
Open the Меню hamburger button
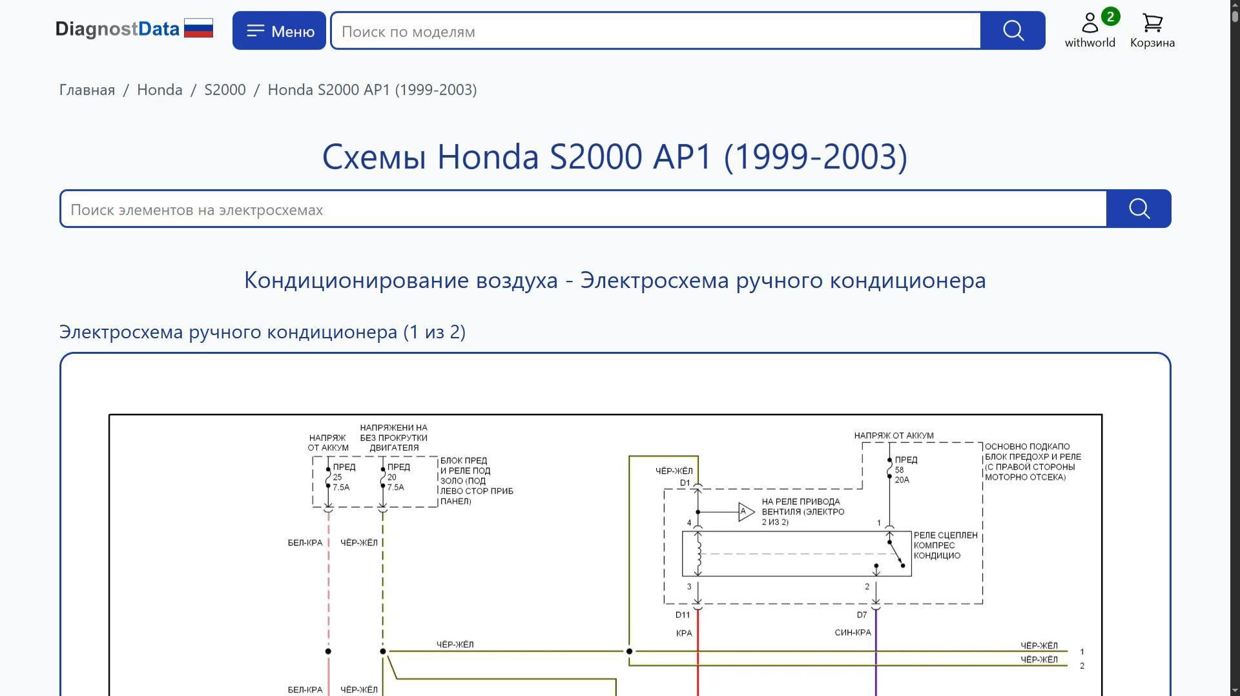tap(279, 30)
